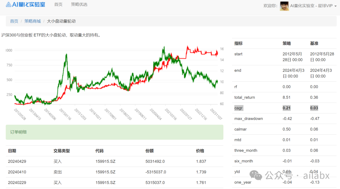The image size is (340, 189).
Task: Expand the 星球VIP user dropdown
Action: coord(313,6)
